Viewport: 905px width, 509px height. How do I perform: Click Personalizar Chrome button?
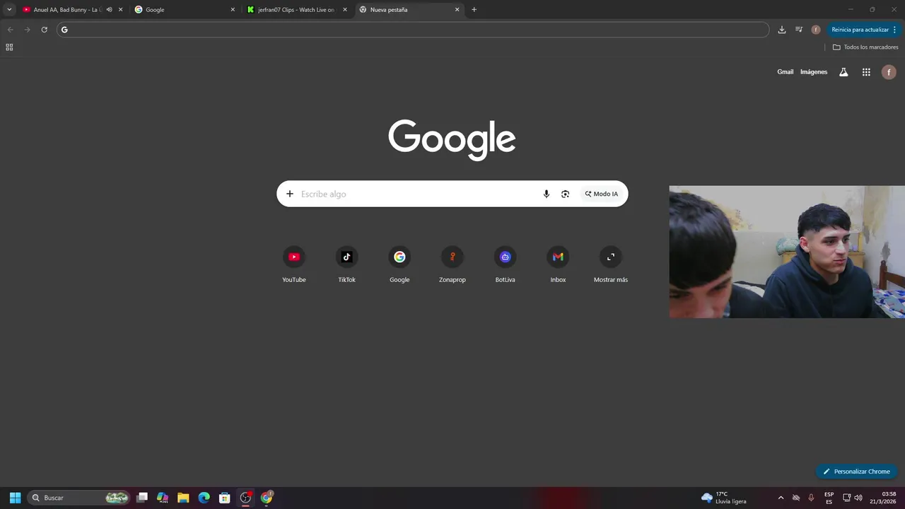click(x=856, y=472)
